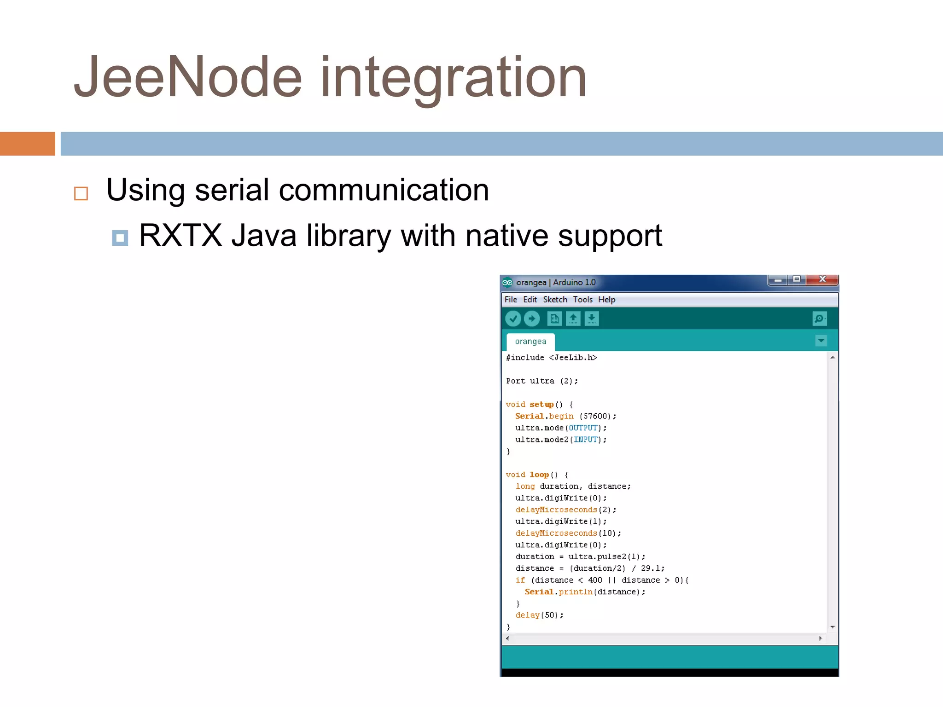
Task: Open a sketch with the Open icon
Action: [573, 319]
